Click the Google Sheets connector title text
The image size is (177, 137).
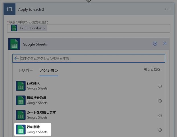[x=35, y=44]
